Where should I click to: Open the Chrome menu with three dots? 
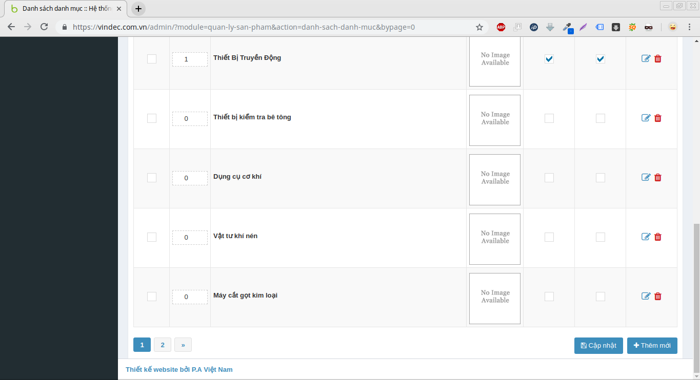[689, 27]
